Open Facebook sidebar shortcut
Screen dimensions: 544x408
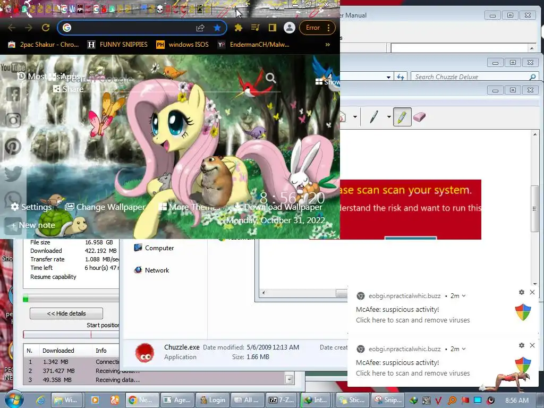[x=13, y=94]
